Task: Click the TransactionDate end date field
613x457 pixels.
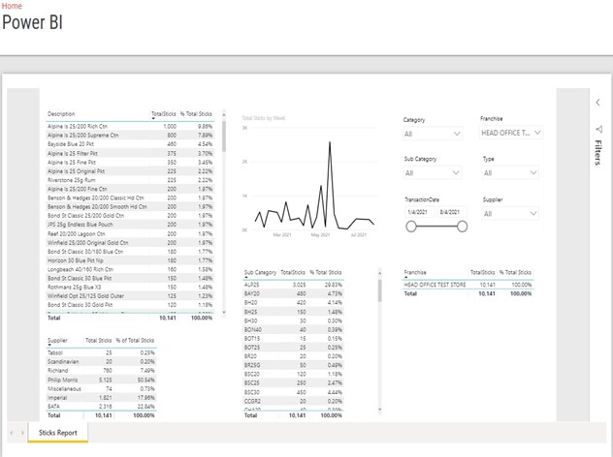Action: [x=452, y=212]
